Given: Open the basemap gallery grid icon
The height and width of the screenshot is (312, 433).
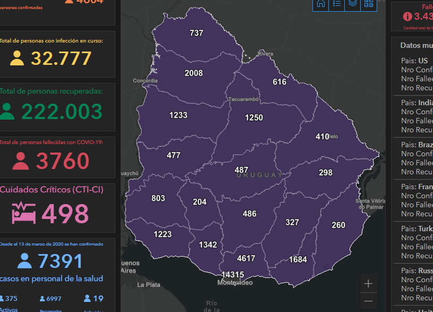Looking at the screenshot, I should (369, 4).
